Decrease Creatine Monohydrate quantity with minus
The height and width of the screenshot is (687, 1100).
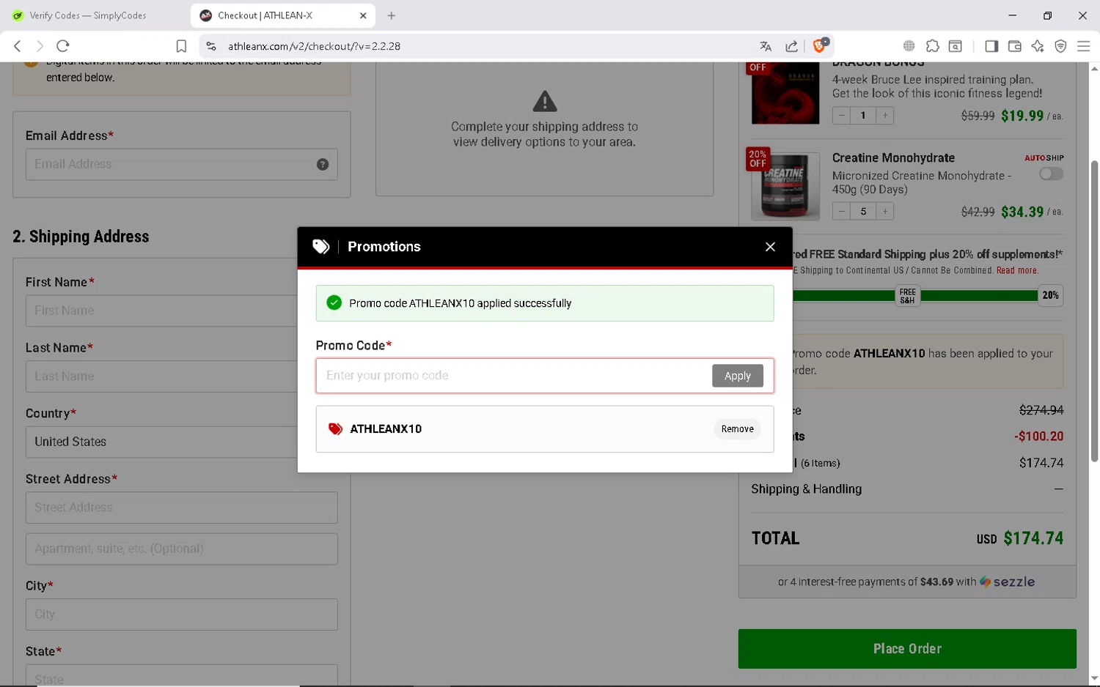coord(842,211)
